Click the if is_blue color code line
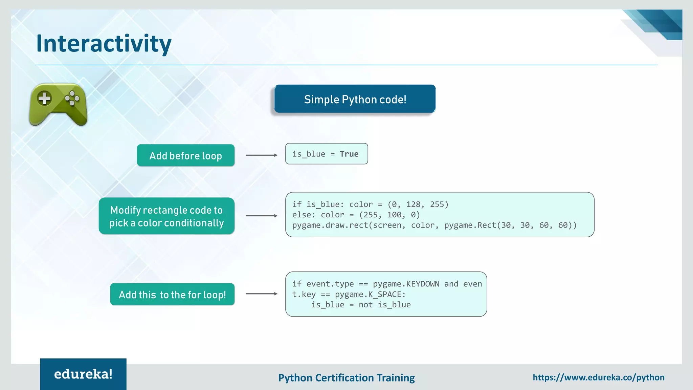 370,204
